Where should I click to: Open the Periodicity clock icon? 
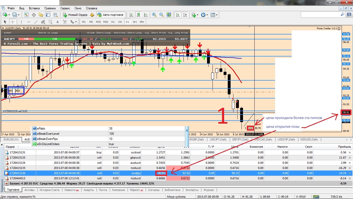203,15
